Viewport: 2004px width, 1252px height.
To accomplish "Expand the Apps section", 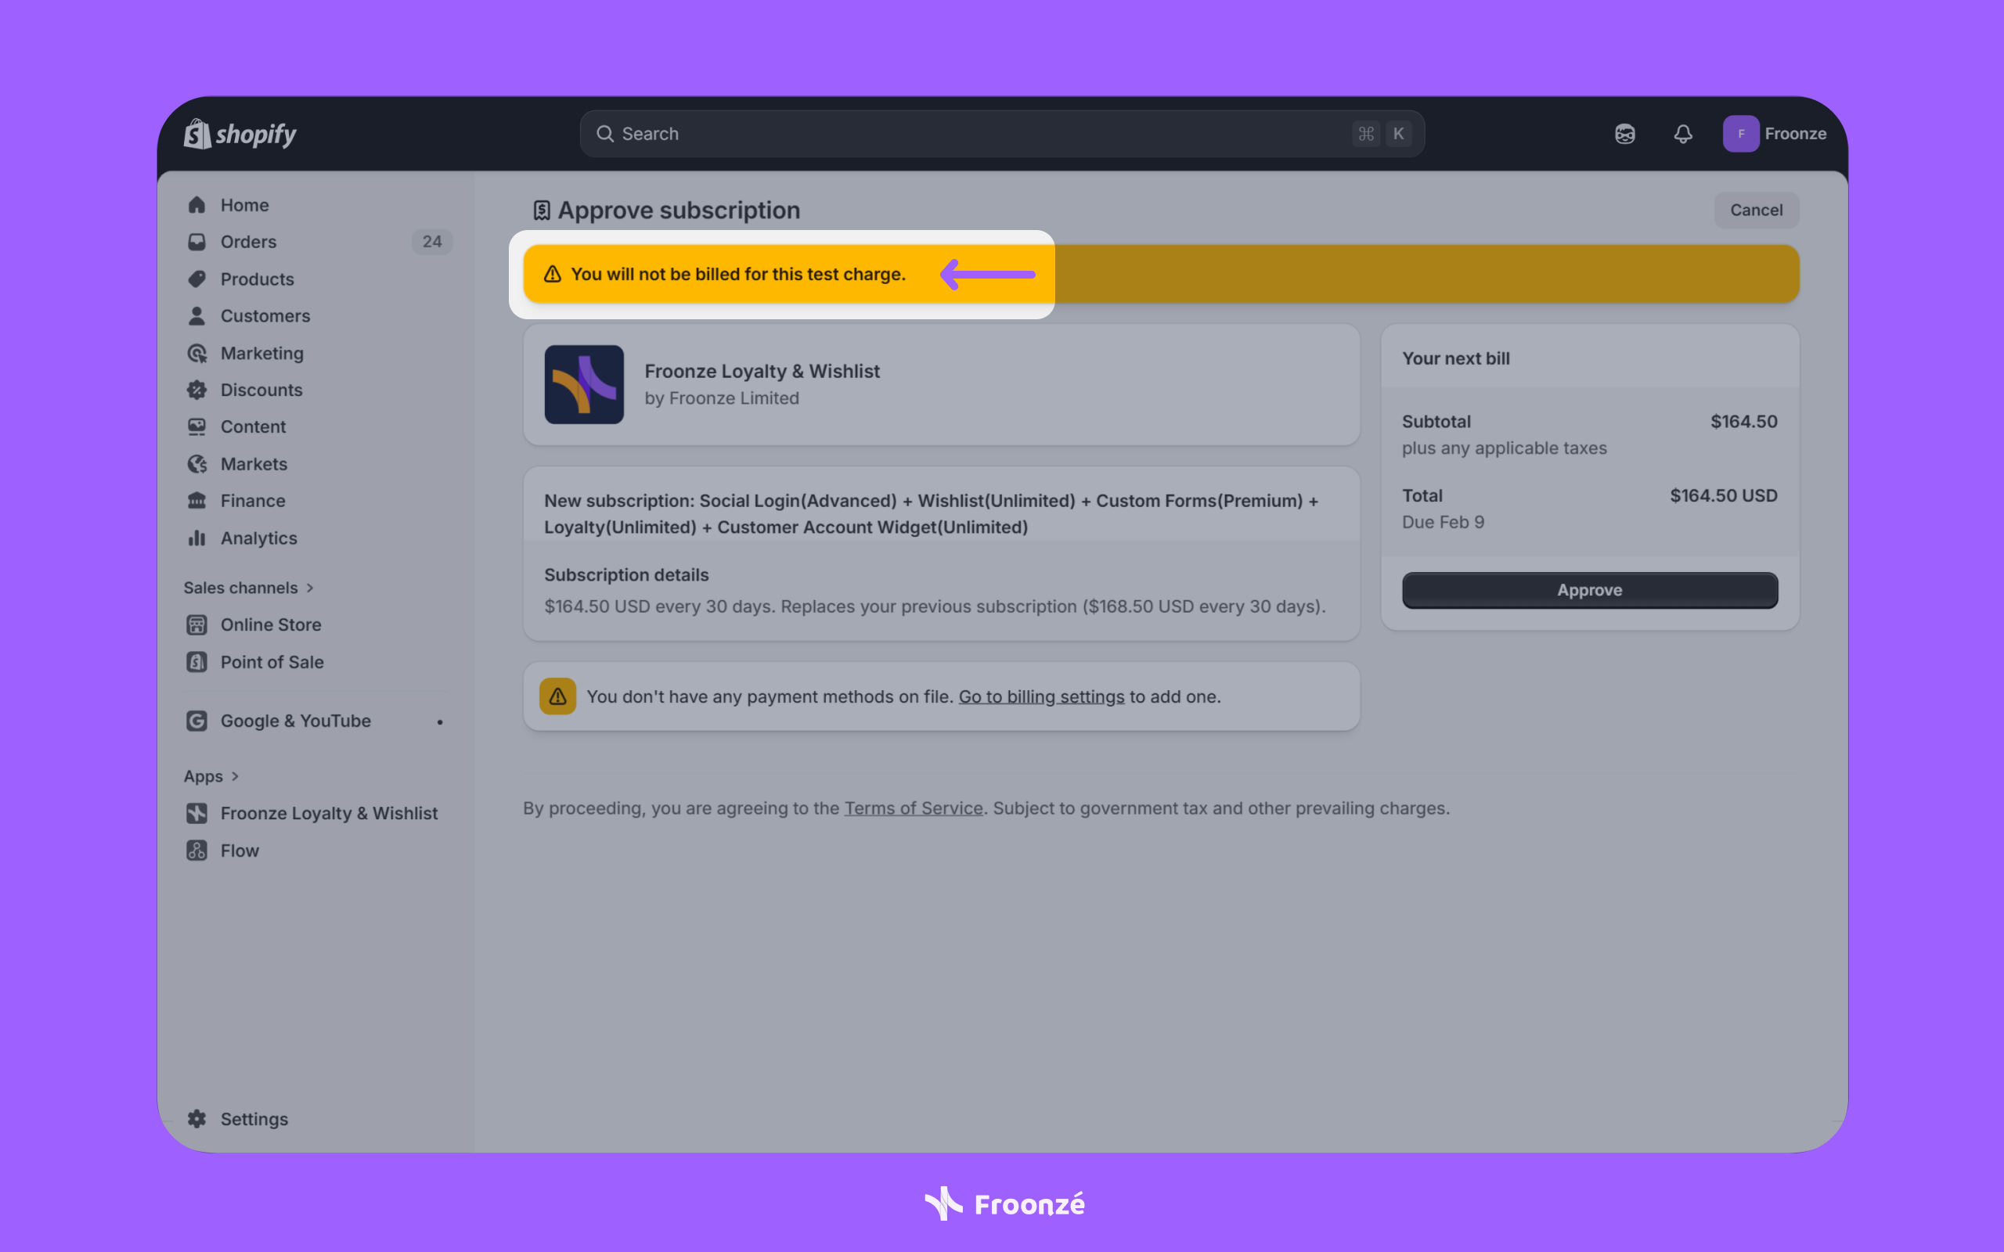I will 203,776.
